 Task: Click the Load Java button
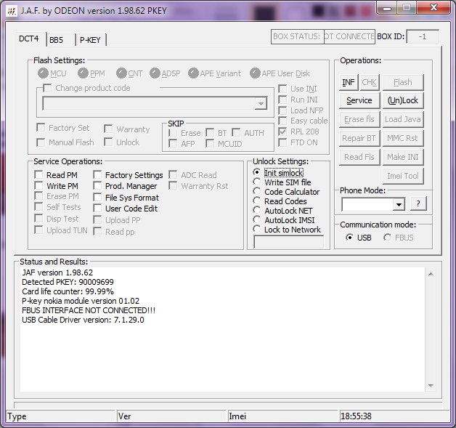[403, 119]
